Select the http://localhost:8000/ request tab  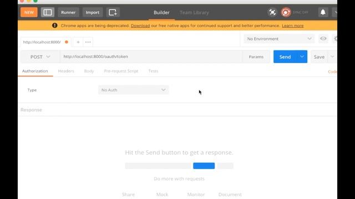pyautogui.click(x=45, y=42)
